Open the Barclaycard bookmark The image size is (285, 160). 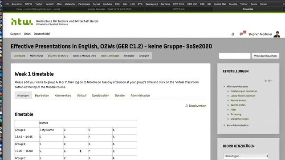click(151, 4)
